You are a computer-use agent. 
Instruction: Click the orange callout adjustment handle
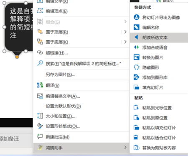(17, 57)
